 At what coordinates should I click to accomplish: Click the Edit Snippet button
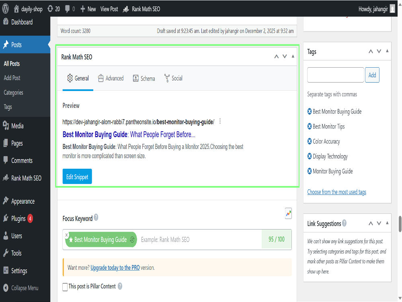click(77, 176)
